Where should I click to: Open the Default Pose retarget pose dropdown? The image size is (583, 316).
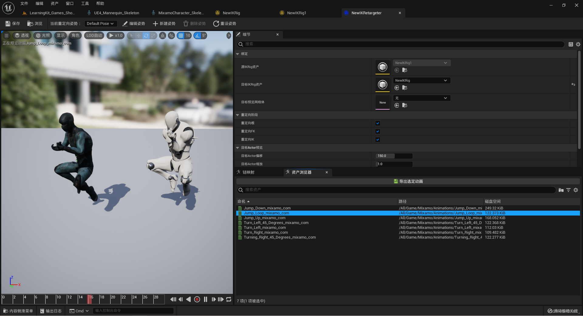[101, 24]
